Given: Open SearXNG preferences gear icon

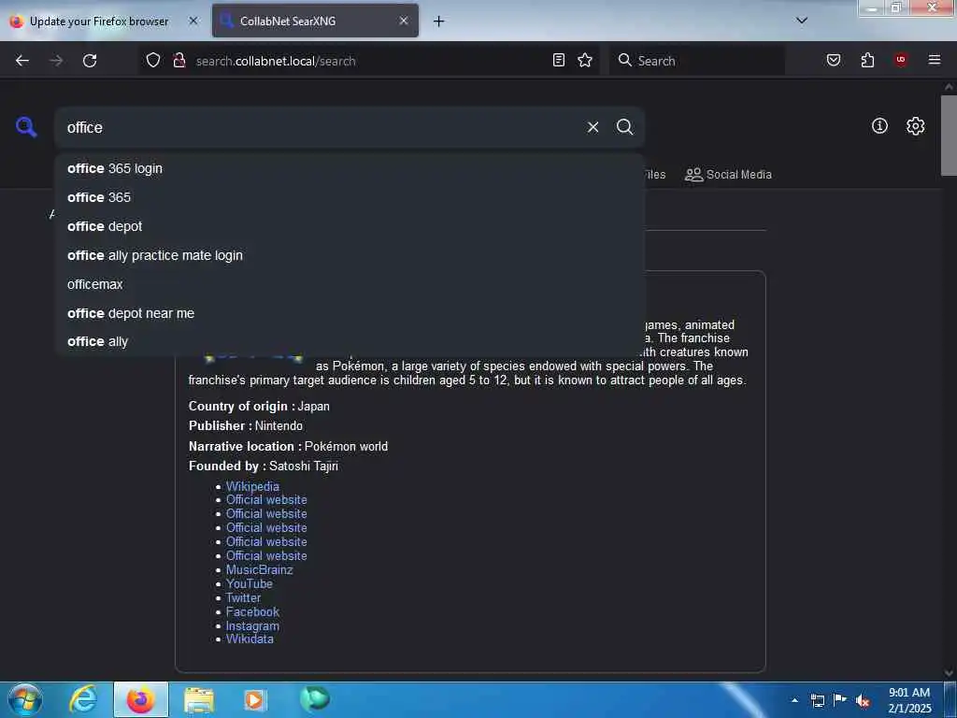Looking at the screenshot, I should [915, 126].
